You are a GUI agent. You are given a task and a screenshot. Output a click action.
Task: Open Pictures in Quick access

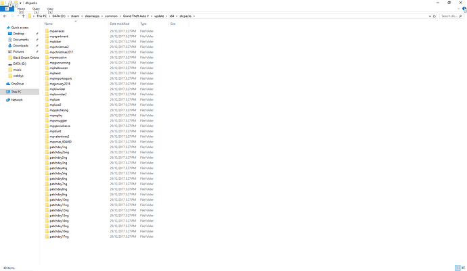click(18, 52)
